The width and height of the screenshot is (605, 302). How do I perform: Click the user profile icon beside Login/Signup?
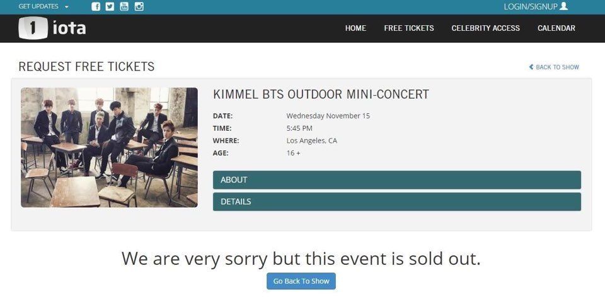pyautogui.click(x=563, y=6)
